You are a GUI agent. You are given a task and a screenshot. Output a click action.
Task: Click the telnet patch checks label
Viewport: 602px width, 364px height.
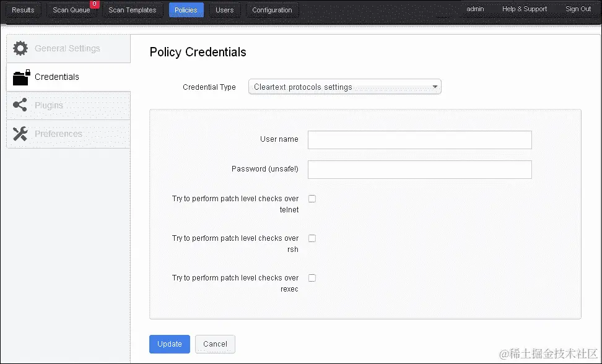pyautogui.click(x=235, y=204)
